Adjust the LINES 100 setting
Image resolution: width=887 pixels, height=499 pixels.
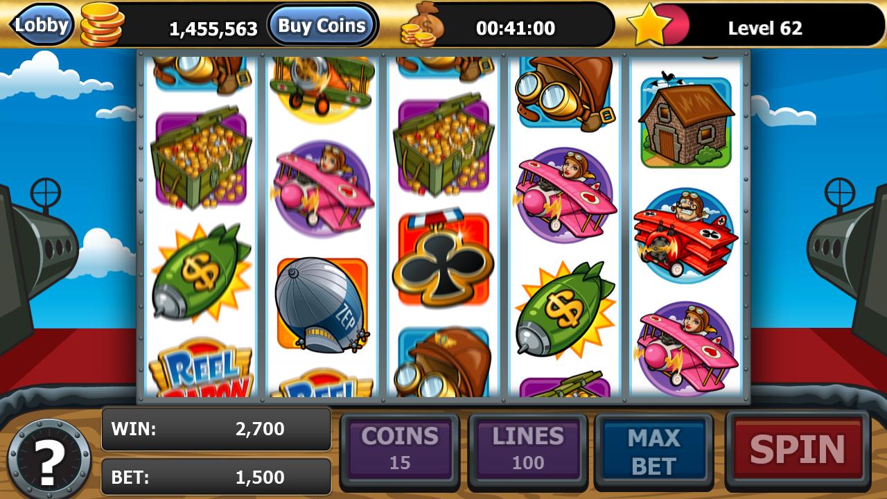(x=528, y=448)
